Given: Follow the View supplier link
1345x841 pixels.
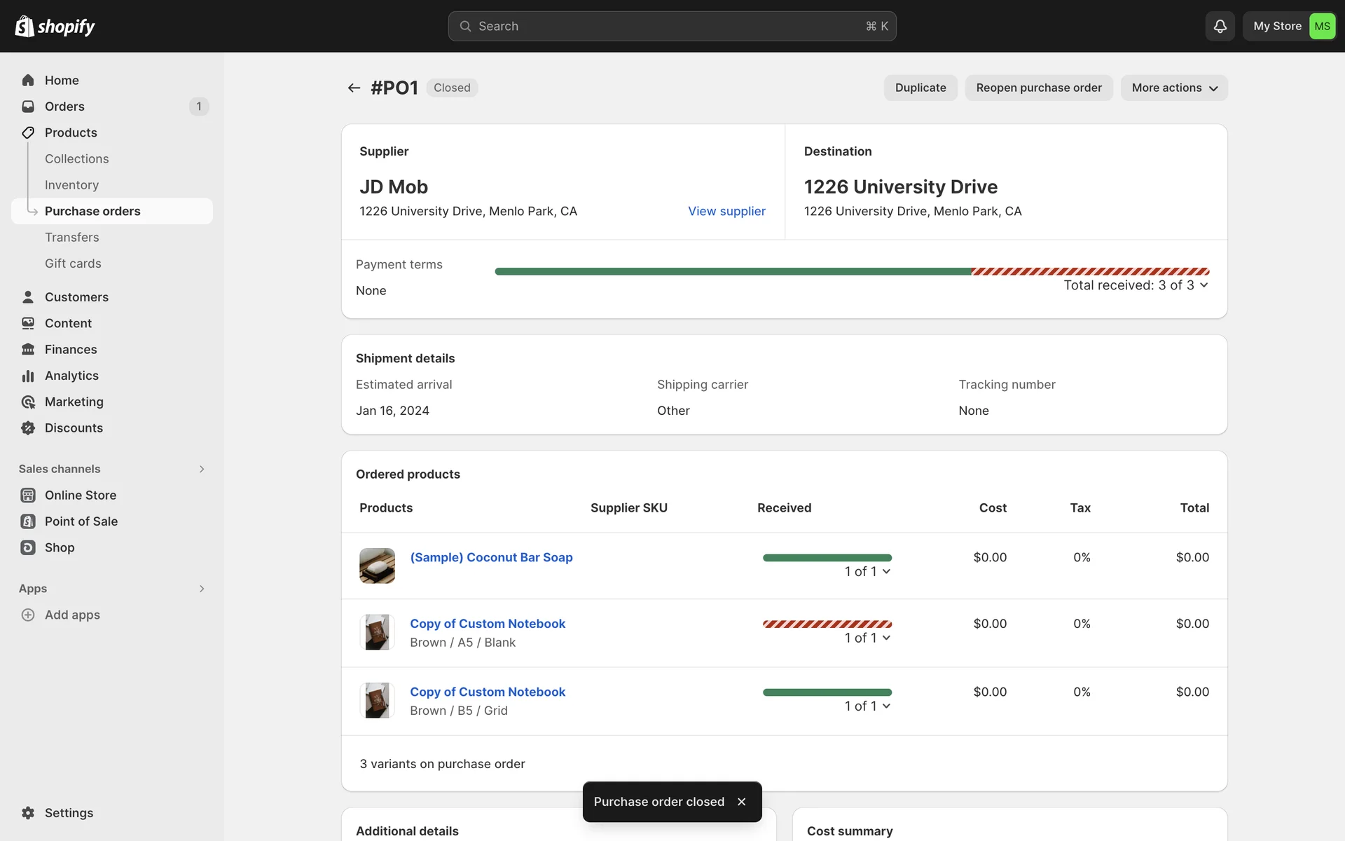Looking at the screenshot, I should [x=726, y=211].
